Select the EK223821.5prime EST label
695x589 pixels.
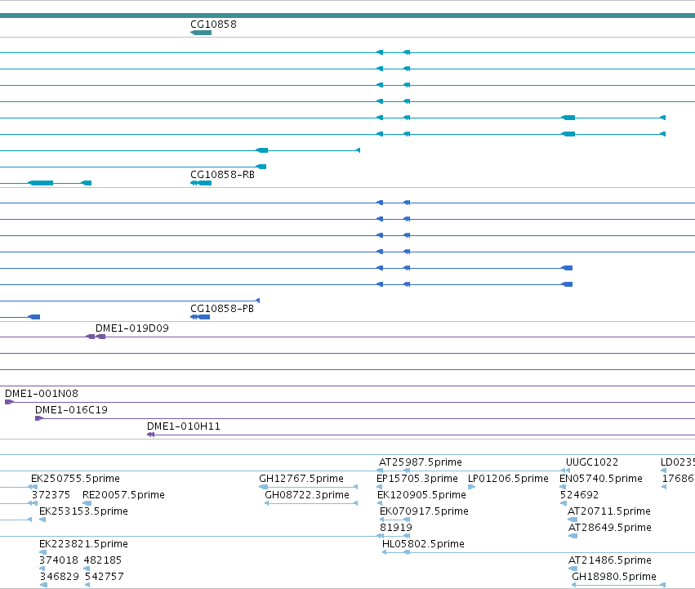[83, 544]
